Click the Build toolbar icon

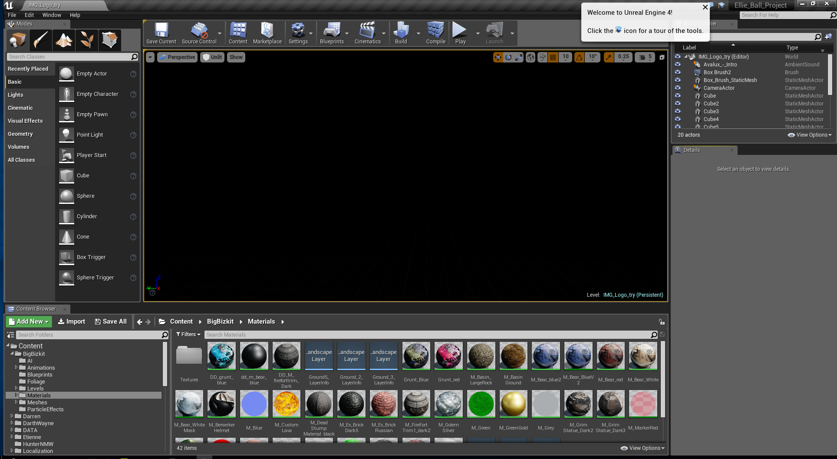click(401, 33)
